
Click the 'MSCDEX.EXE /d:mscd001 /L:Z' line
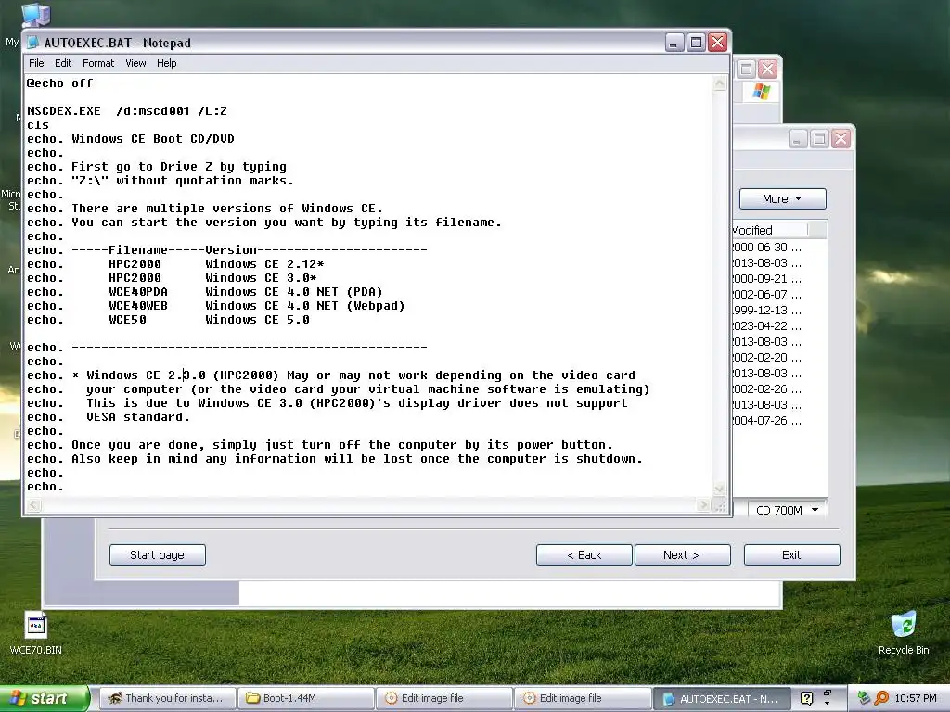point(126,111)
